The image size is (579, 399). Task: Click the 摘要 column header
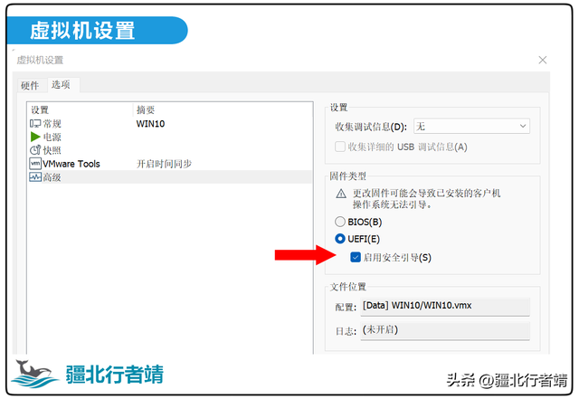click(x=223, y=109)
